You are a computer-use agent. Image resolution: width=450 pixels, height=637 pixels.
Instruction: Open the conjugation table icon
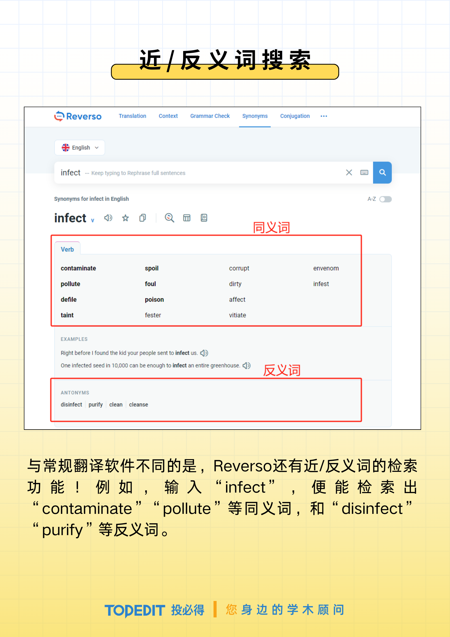187,218
